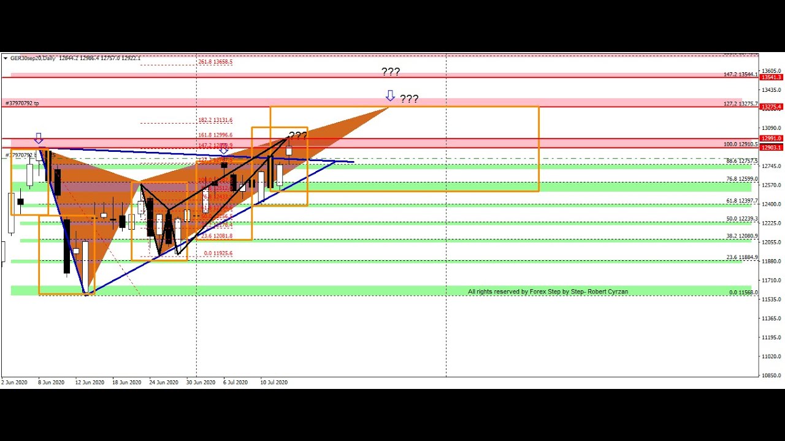This screenshot has height=441, width=785.
Task: Click the '88.6 12757.5' level label
Action: [742, 161]
